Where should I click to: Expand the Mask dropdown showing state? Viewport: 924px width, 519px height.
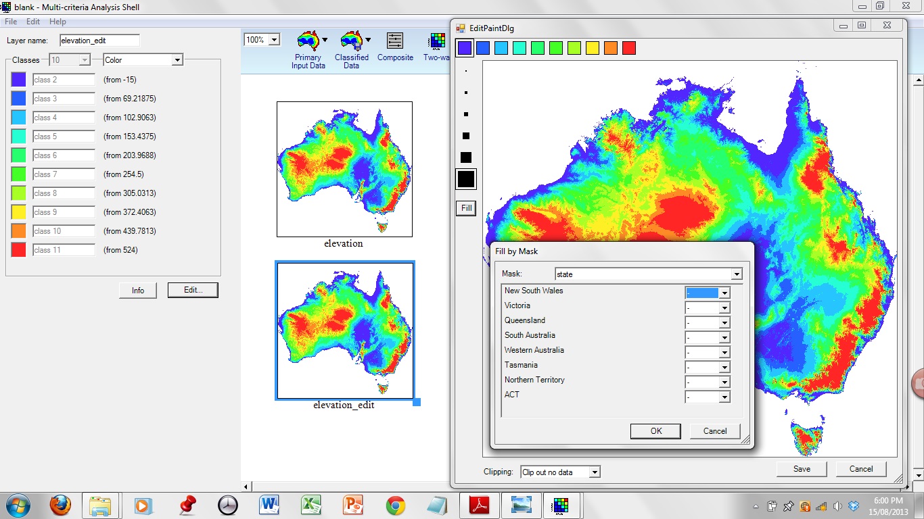737,274
